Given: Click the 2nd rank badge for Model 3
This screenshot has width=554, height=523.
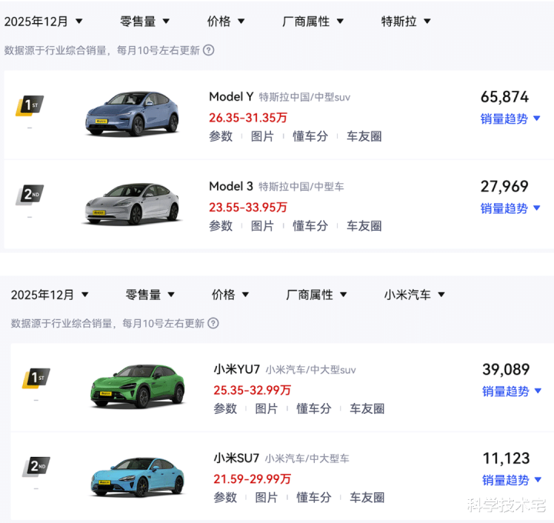Looking at the screenshot, I should pyautogui.click(x=29, y=195).
